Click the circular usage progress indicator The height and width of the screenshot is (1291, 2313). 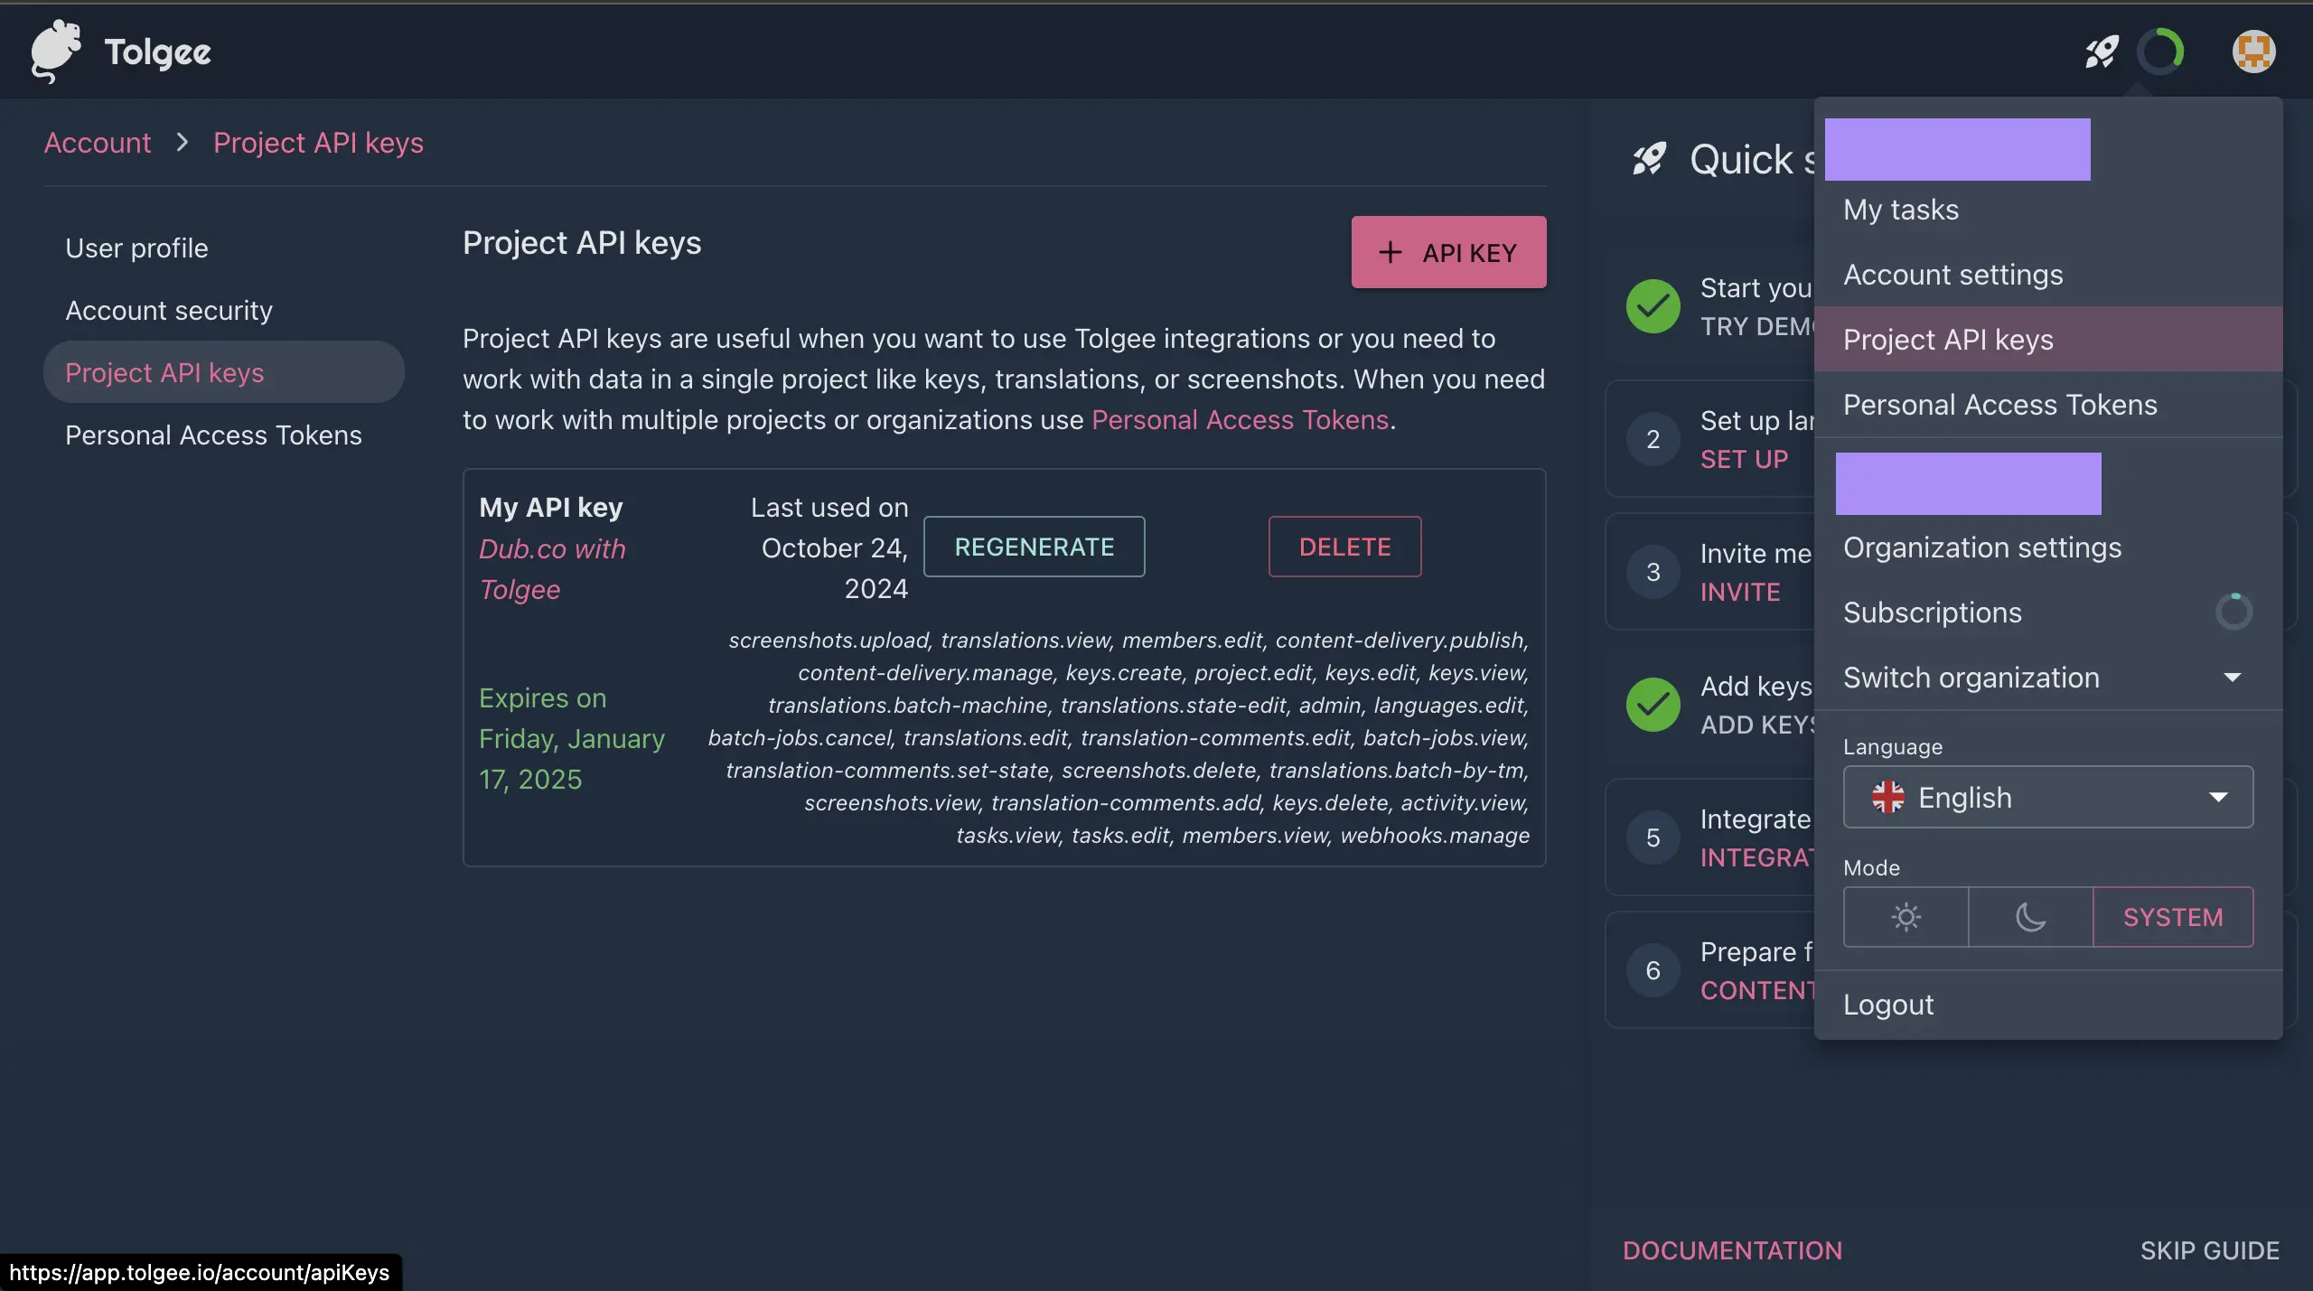click(2160, 51)
